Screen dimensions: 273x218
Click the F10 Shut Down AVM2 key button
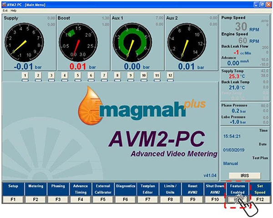(x=215, y=199)
